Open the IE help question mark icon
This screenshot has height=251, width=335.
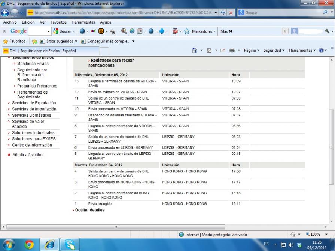coord(321,50)
